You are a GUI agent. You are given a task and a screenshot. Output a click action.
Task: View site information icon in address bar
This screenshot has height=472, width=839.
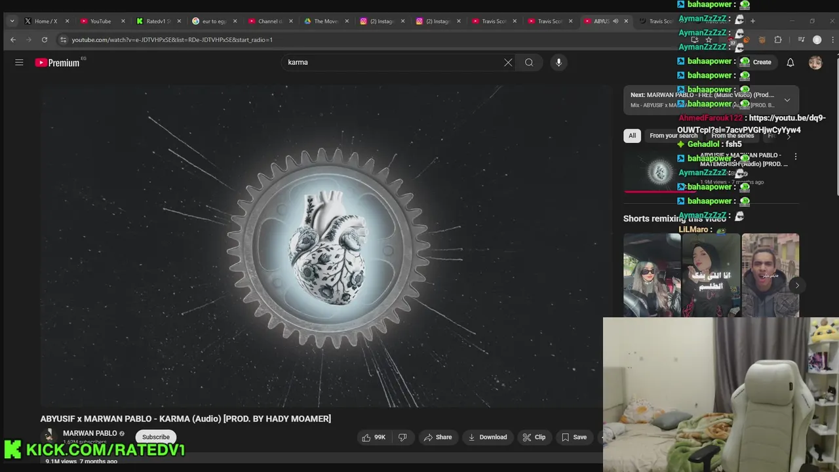coord(63,40)
